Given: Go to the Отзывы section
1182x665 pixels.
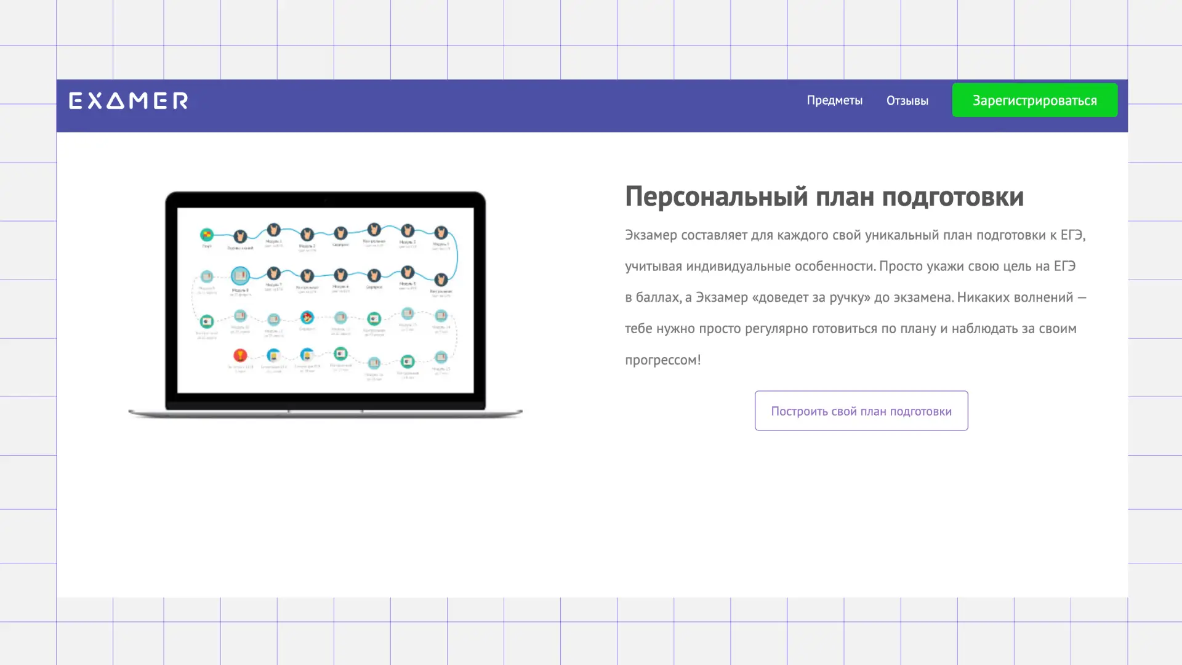Looking at the screenshot, I should [x=907, y=100].
